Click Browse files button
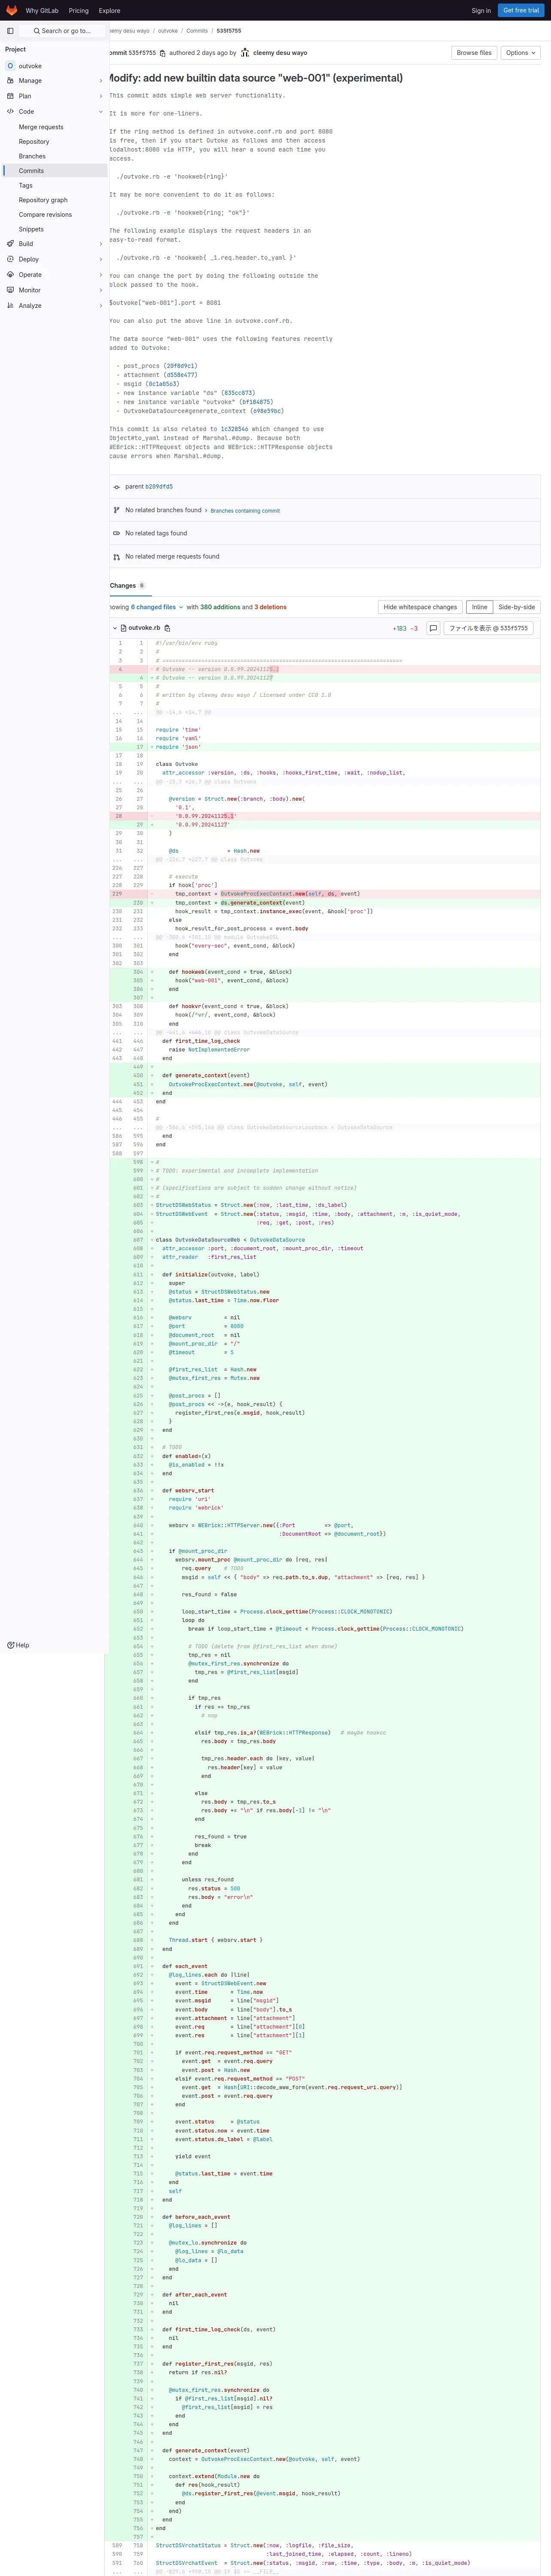Screen dimensions: 551x2576 [474, 53]
